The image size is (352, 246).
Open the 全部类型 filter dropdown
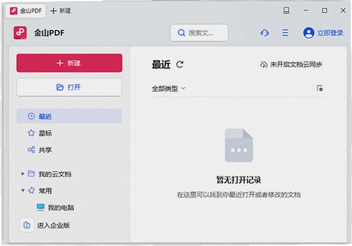point(168,89)
